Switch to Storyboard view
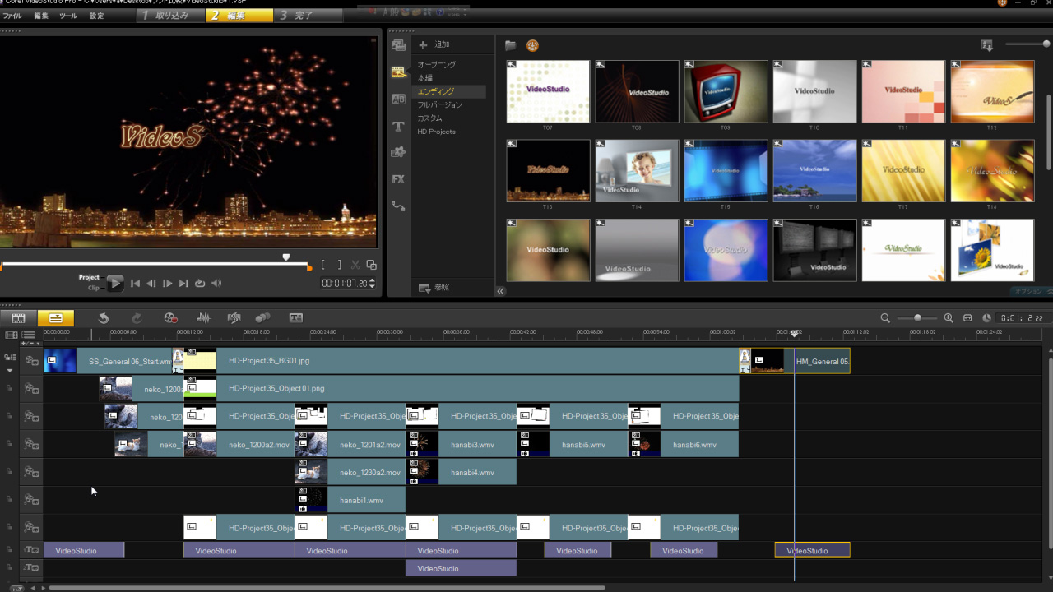Image resolution: width=1053 pixels, height=592 pixels. 18,318
